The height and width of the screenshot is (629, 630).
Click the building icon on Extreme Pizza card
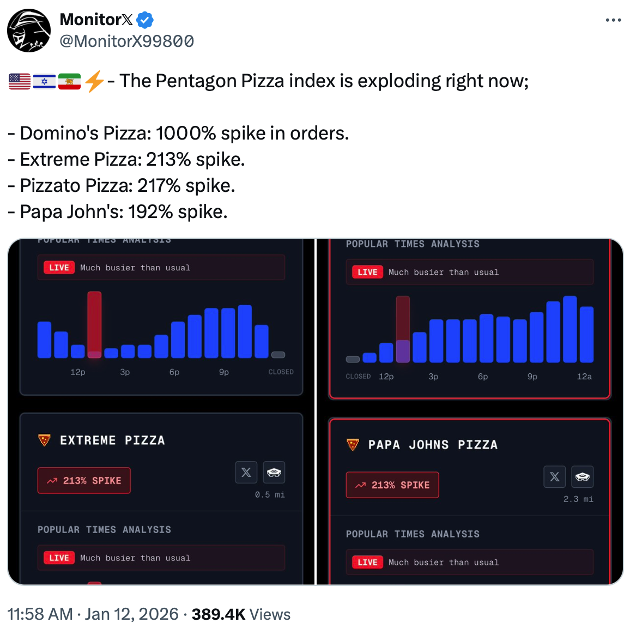274,473
